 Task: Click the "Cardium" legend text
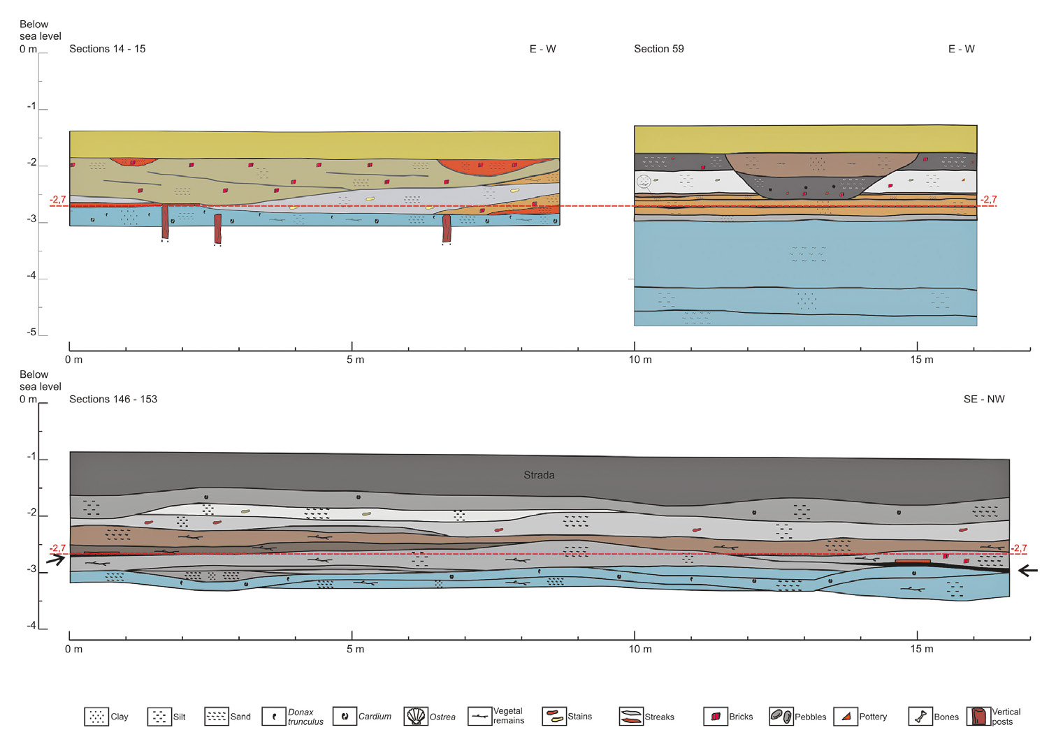[375, 717]
